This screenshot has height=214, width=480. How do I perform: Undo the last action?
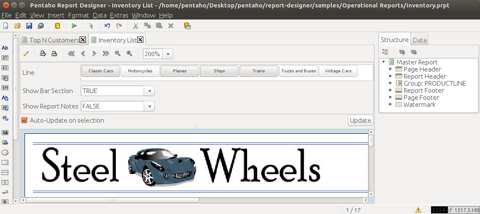pos(107,26)
